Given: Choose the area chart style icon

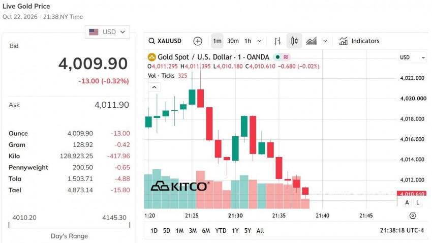Looking at the screenshot, I should coord(312,41).
